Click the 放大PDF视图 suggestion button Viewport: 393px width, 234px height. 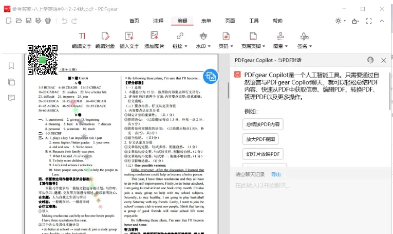(x=260, y=139)
